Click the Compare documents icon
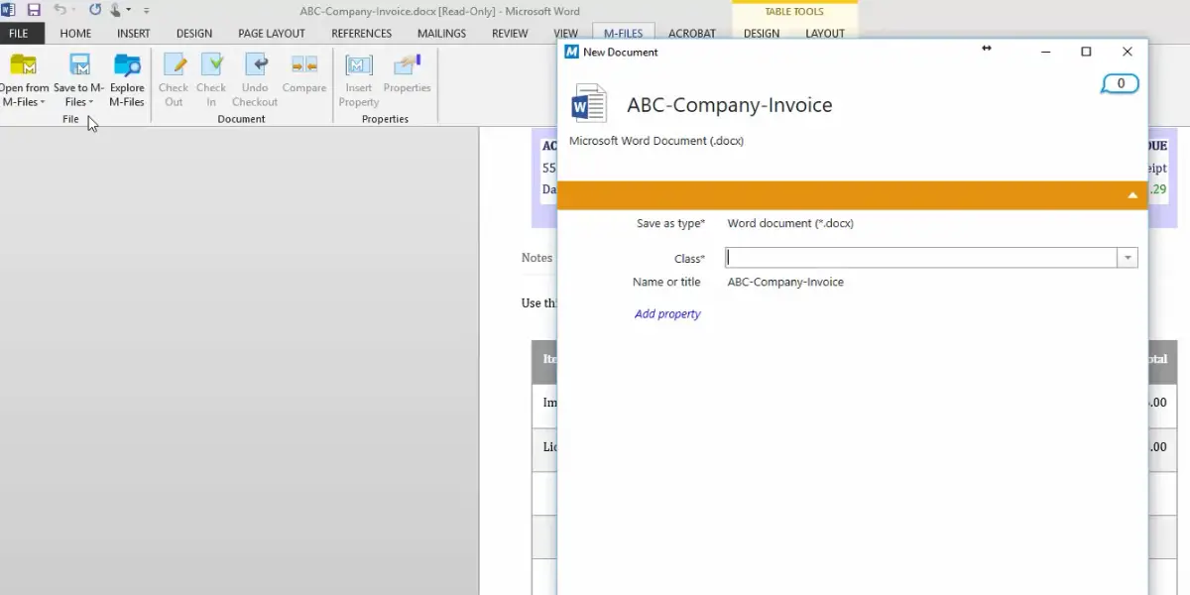This screenshot has height=595, width=1190. point(304,66)
